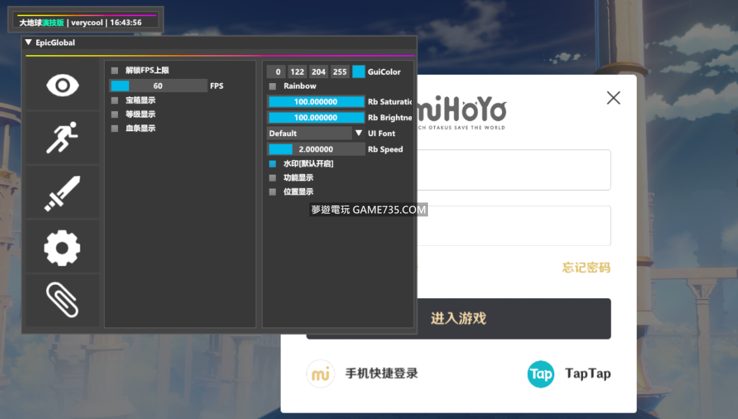The width and height of the screenshot is (738, 419).
Task: Select the paperclip misc tab
Action: coord(62,300)
